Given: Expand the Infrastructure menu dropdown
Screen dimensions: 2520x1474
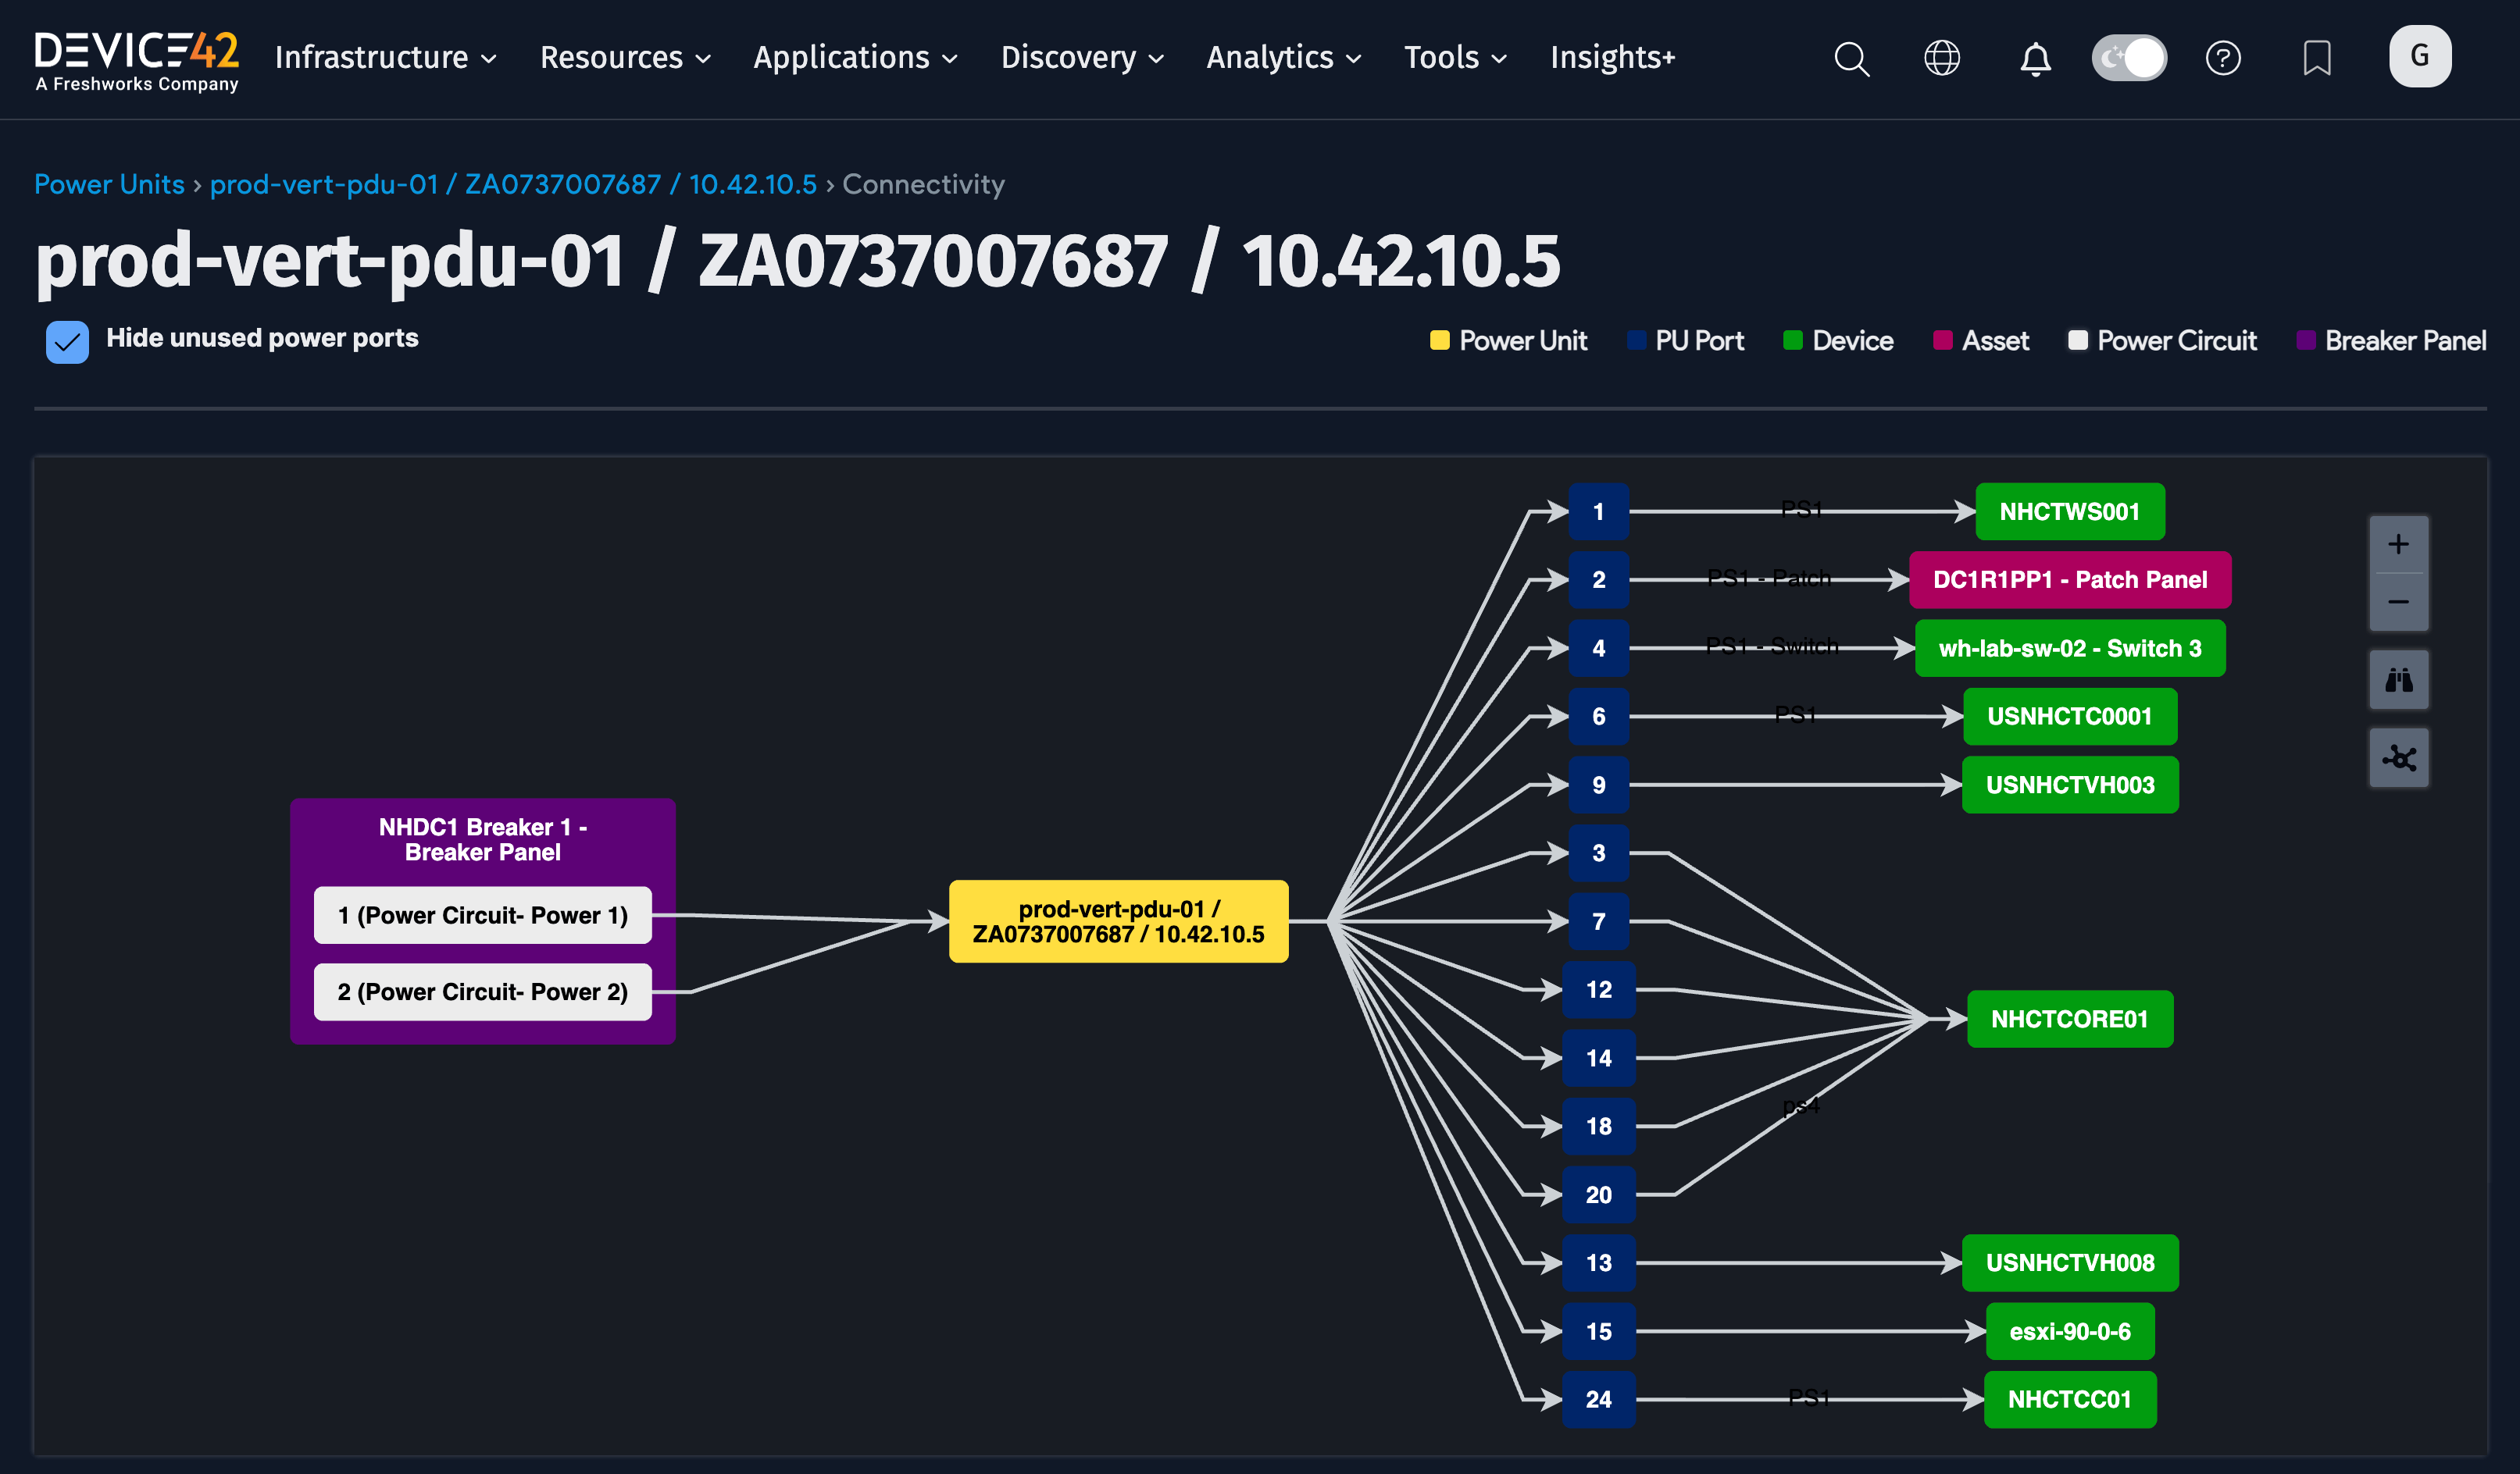Looking at the screenshot, I should coord(385,58).
